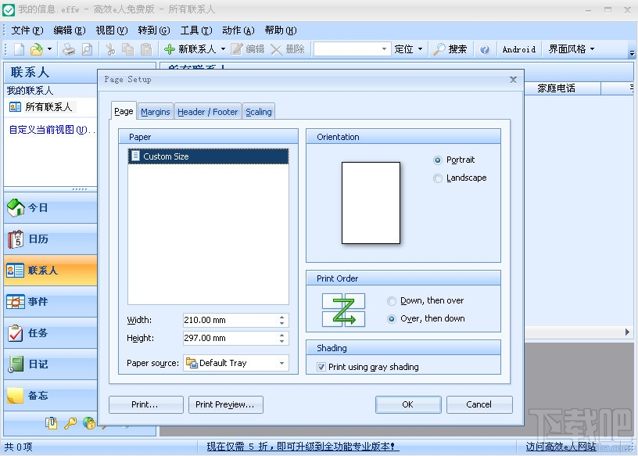The height and width of the screenshot is (456, 638).
Task: Switch to the Header / Footer tab
Action: [207, 112]
